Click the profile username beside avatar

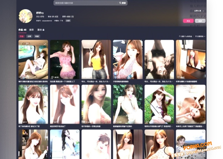tap(40, 13)
